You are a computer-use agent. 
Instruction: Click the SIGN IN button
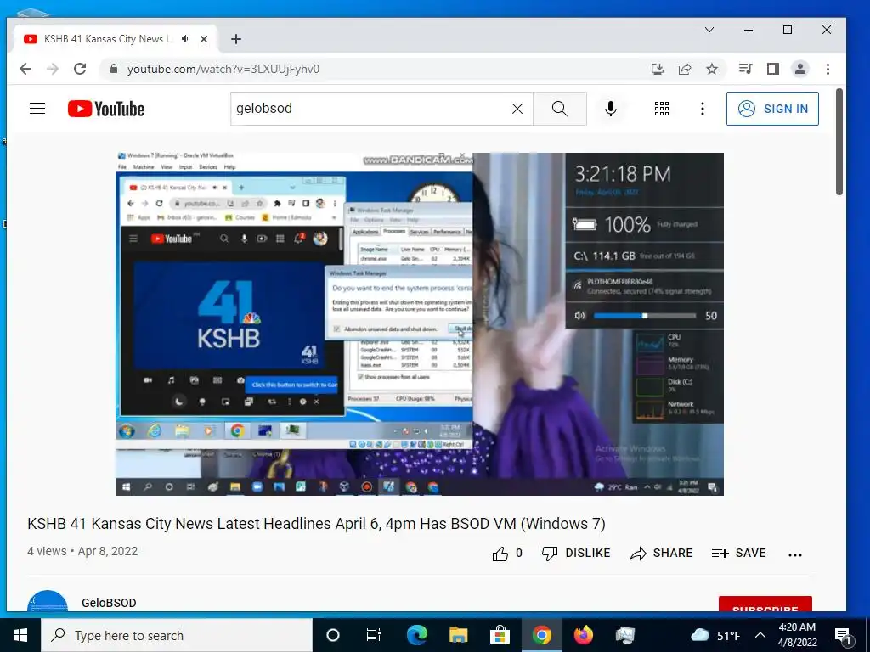pyautogui.click(x=772, y=109)
